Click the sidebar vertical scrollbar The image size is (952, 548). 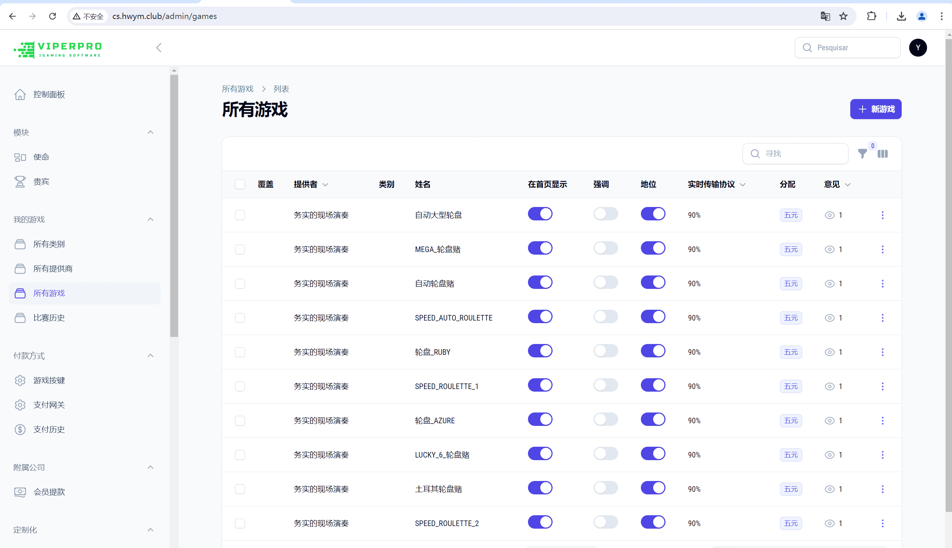tap(174, 205)
